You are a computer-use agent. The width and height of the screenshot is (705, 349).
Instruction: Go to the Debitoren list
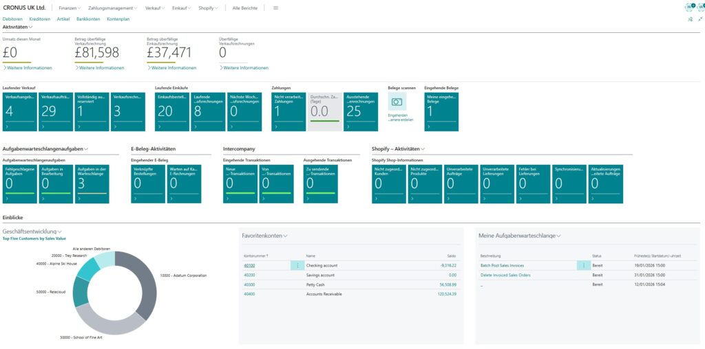[13, 19]
